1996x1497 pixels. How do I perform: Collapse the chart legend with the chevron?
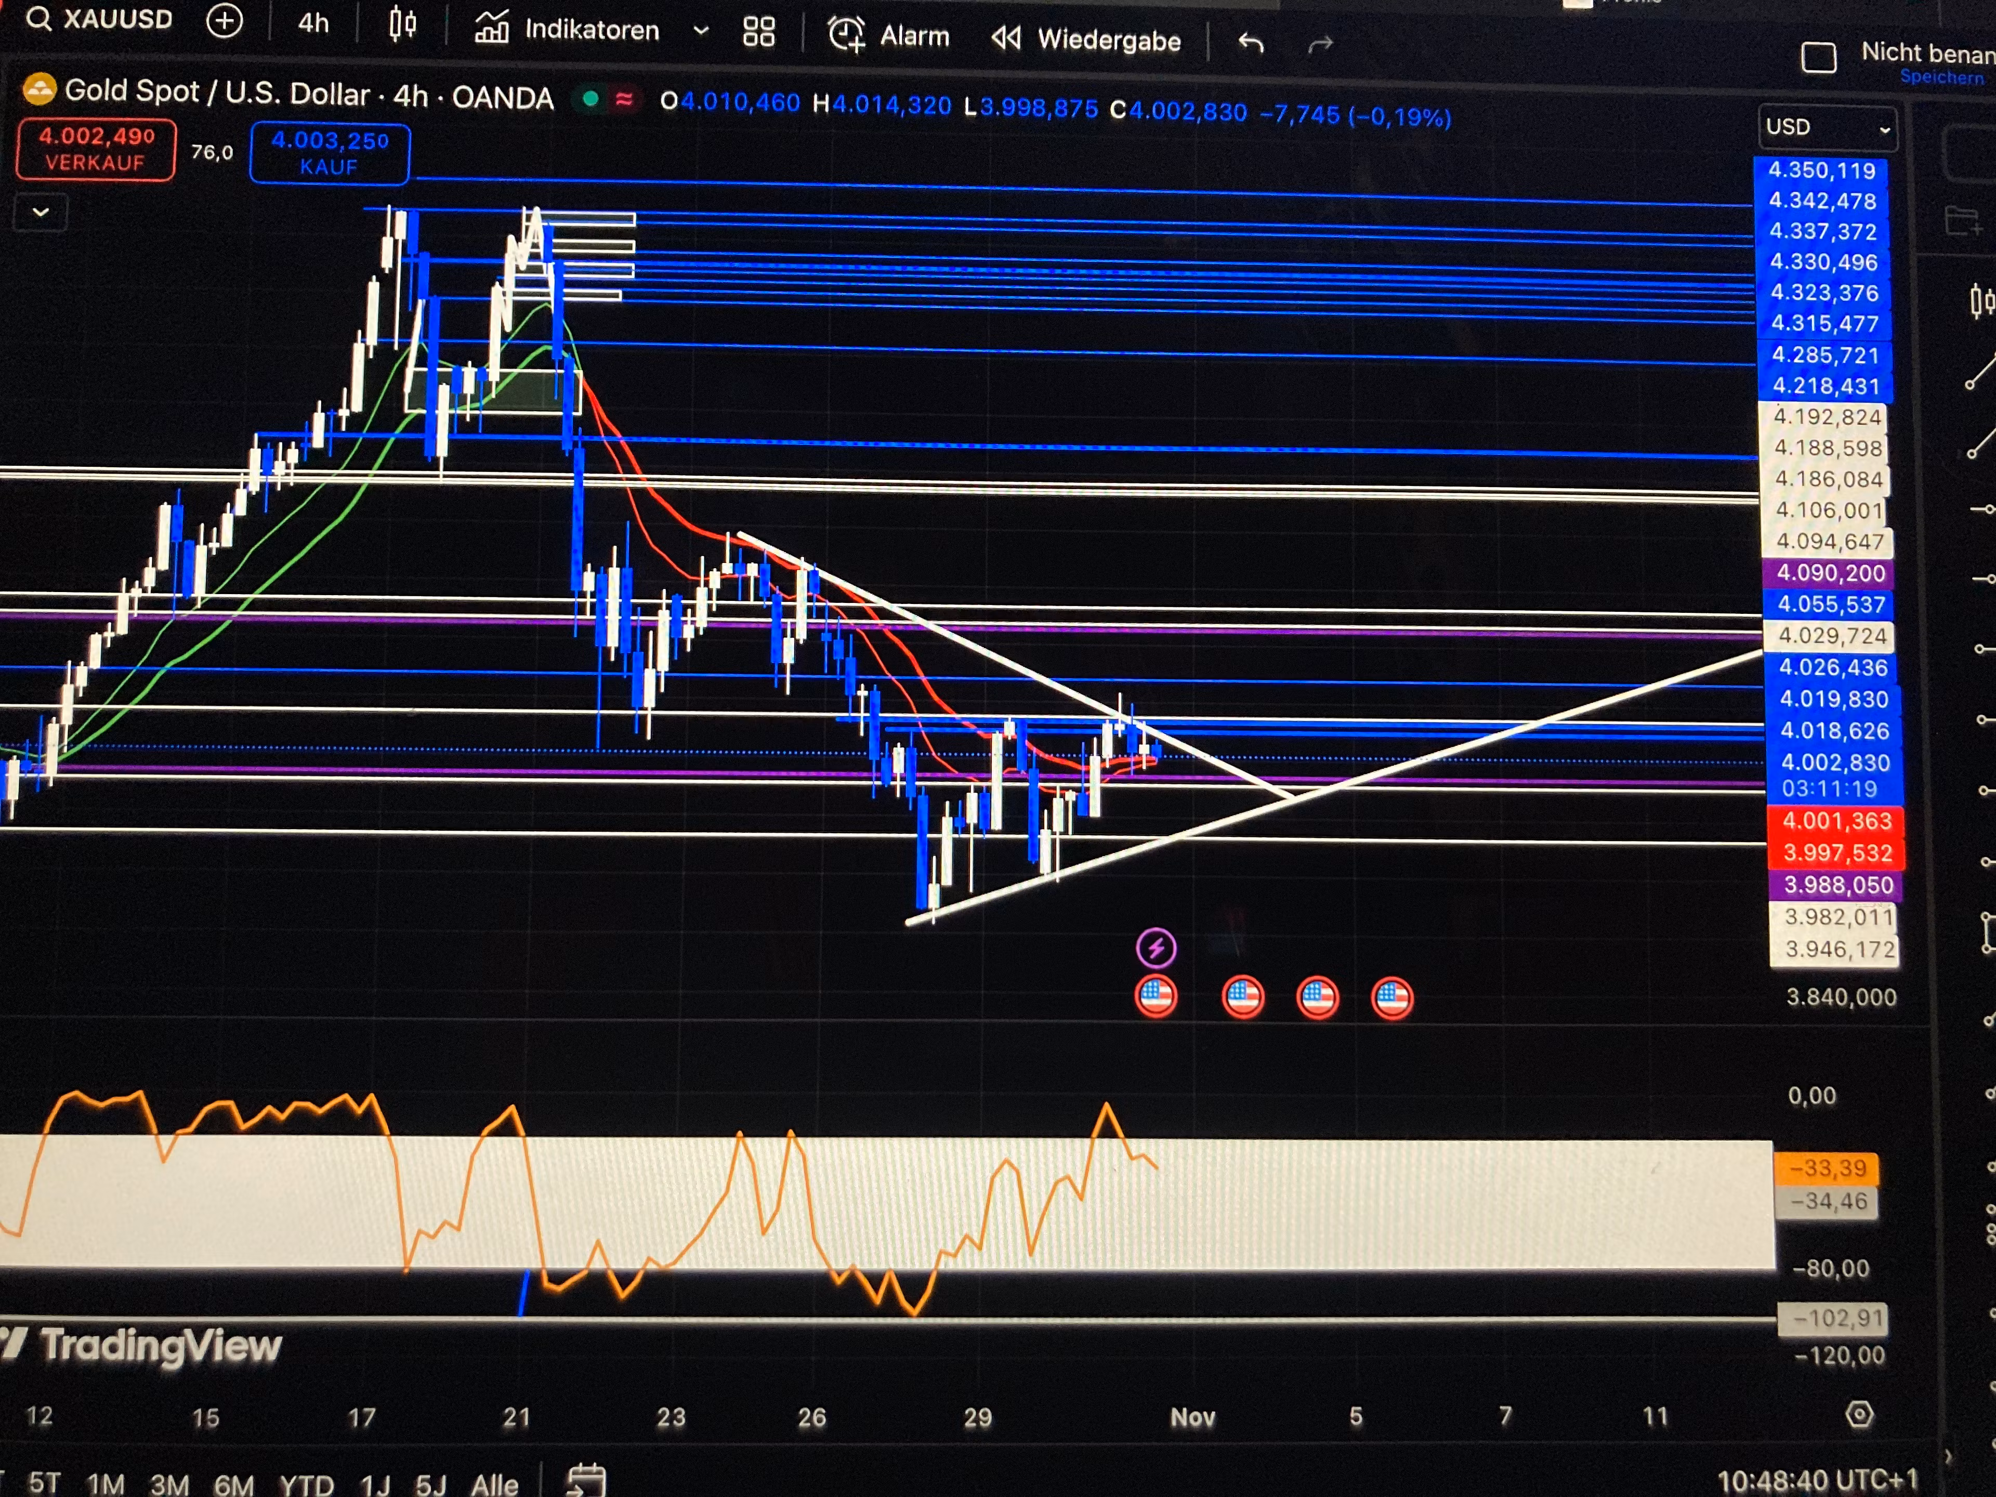coord(40,213)
